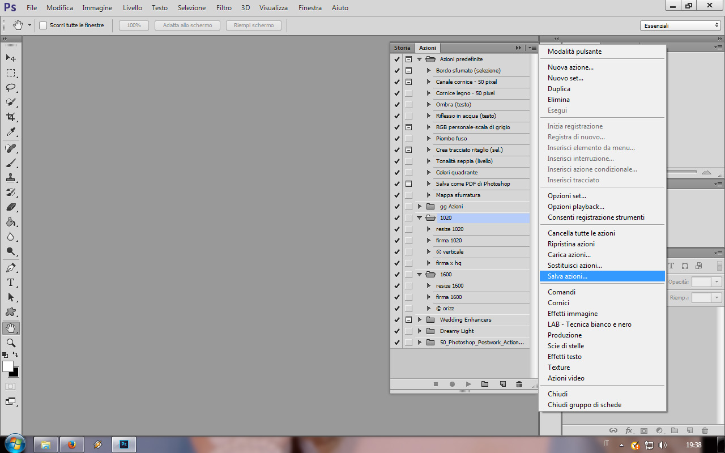Select the Crop tool

tap(11, 117)
